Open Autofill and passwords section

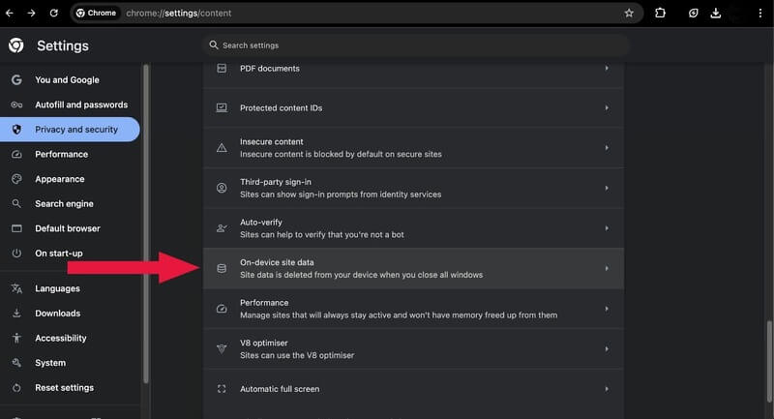pos(70,105)
